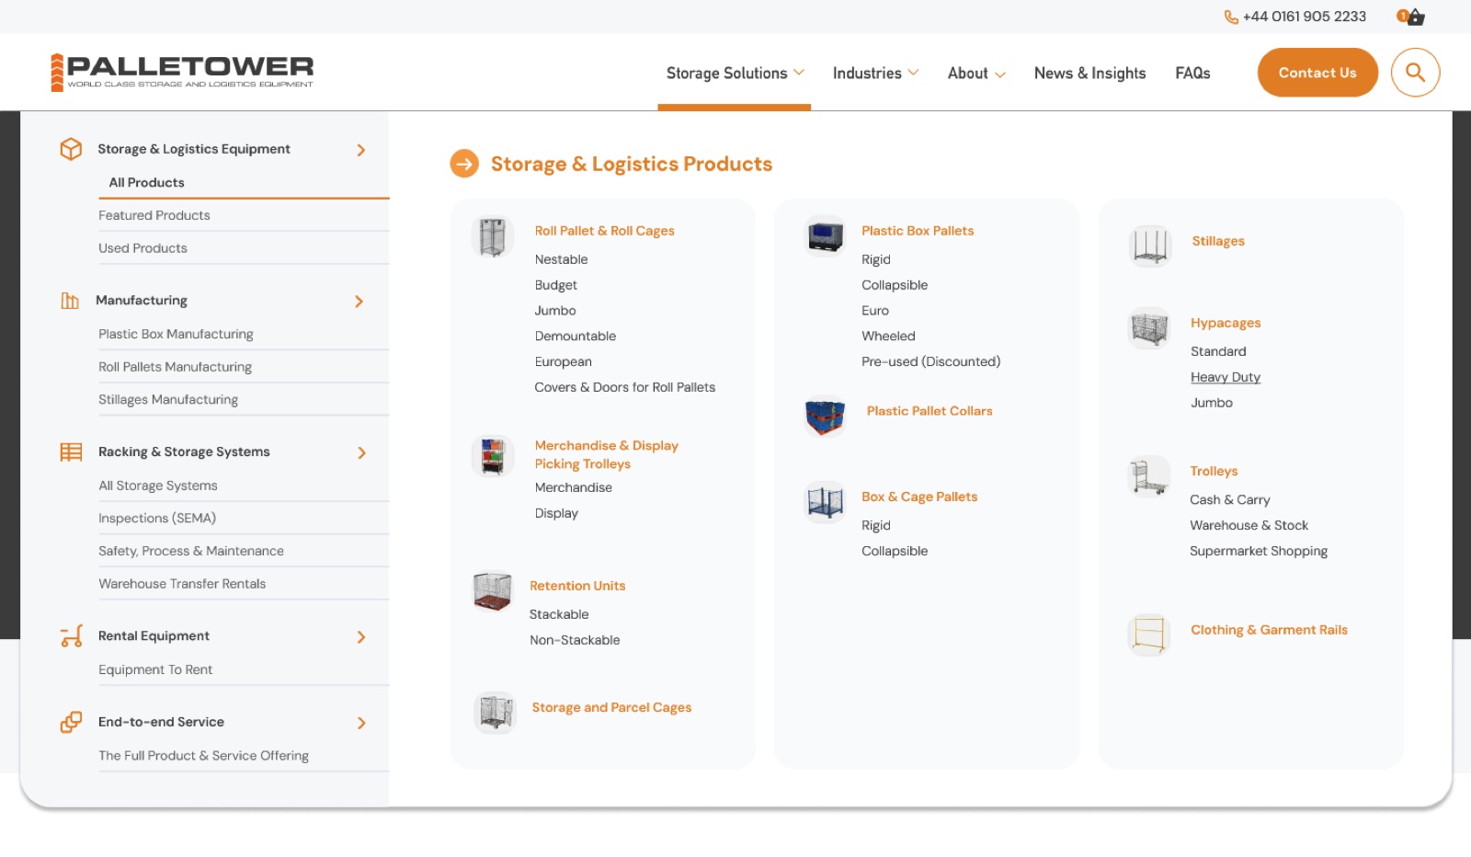The image size is (1471, 857).
Task: Click the phone icon by the number
Action: click(x=1231, y=17)
